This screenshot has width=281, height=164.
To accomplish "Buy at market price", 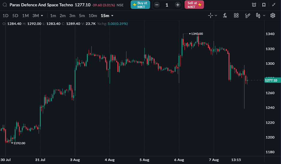I will 140,5.
